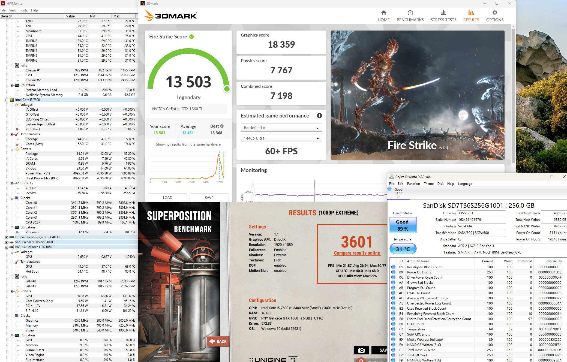Click SAVE button in 3DMark
This screenshot has width=567, height=362.
(209, 198)
